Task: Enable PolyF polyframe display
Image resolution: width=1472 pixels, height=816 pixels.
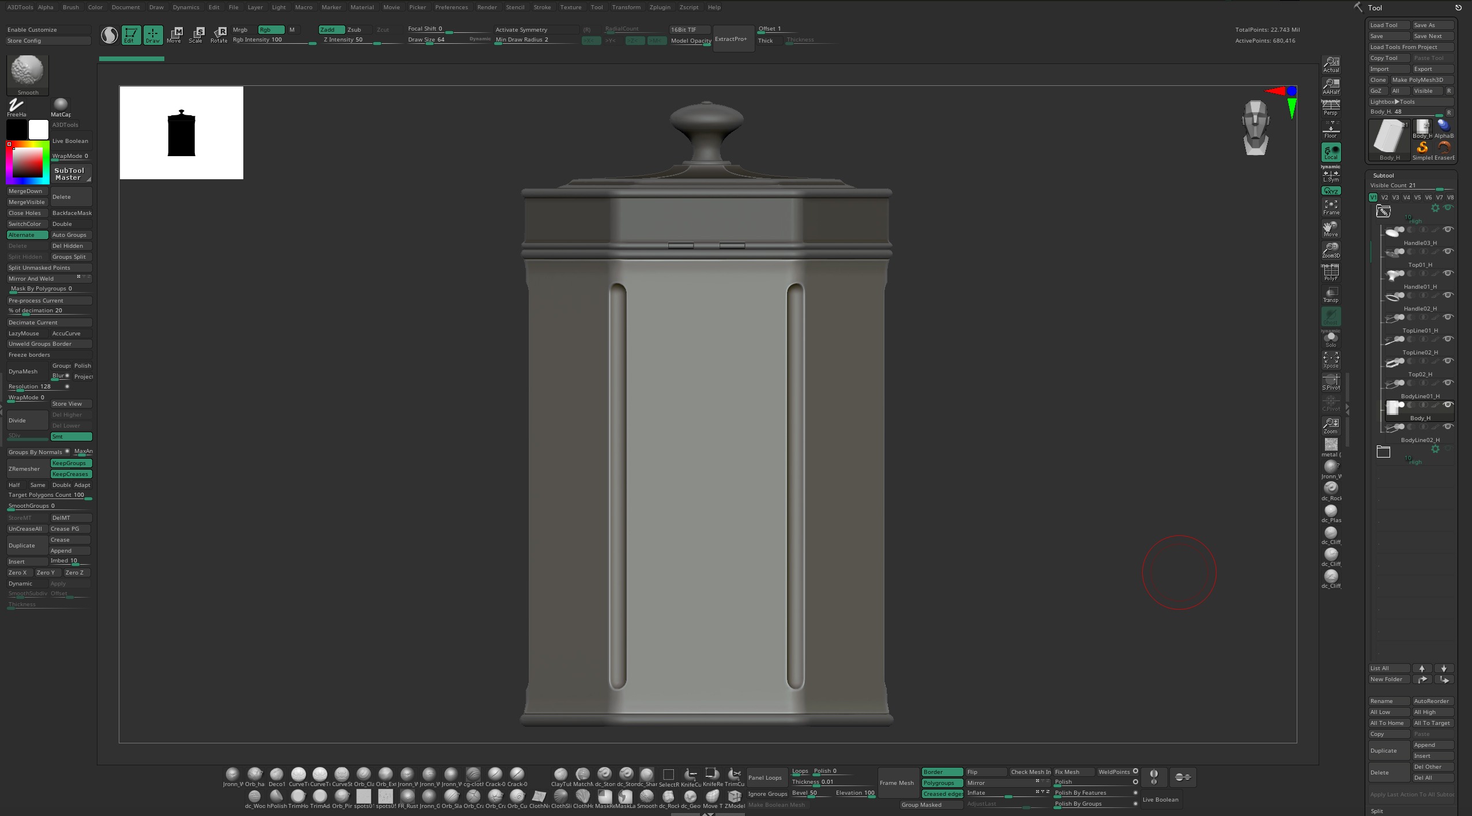Action: point(1331,273)
